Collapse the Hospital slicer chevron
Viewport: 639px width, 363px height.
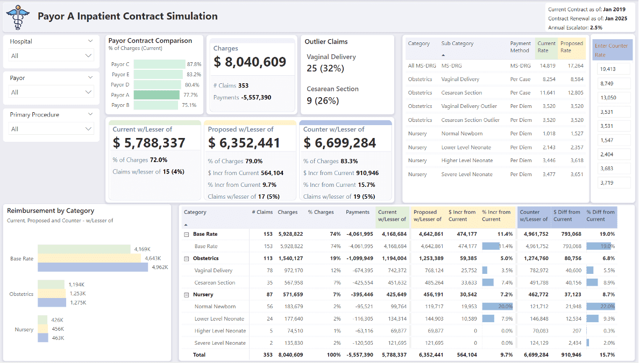pyautogui.click(x=89, y=41)
